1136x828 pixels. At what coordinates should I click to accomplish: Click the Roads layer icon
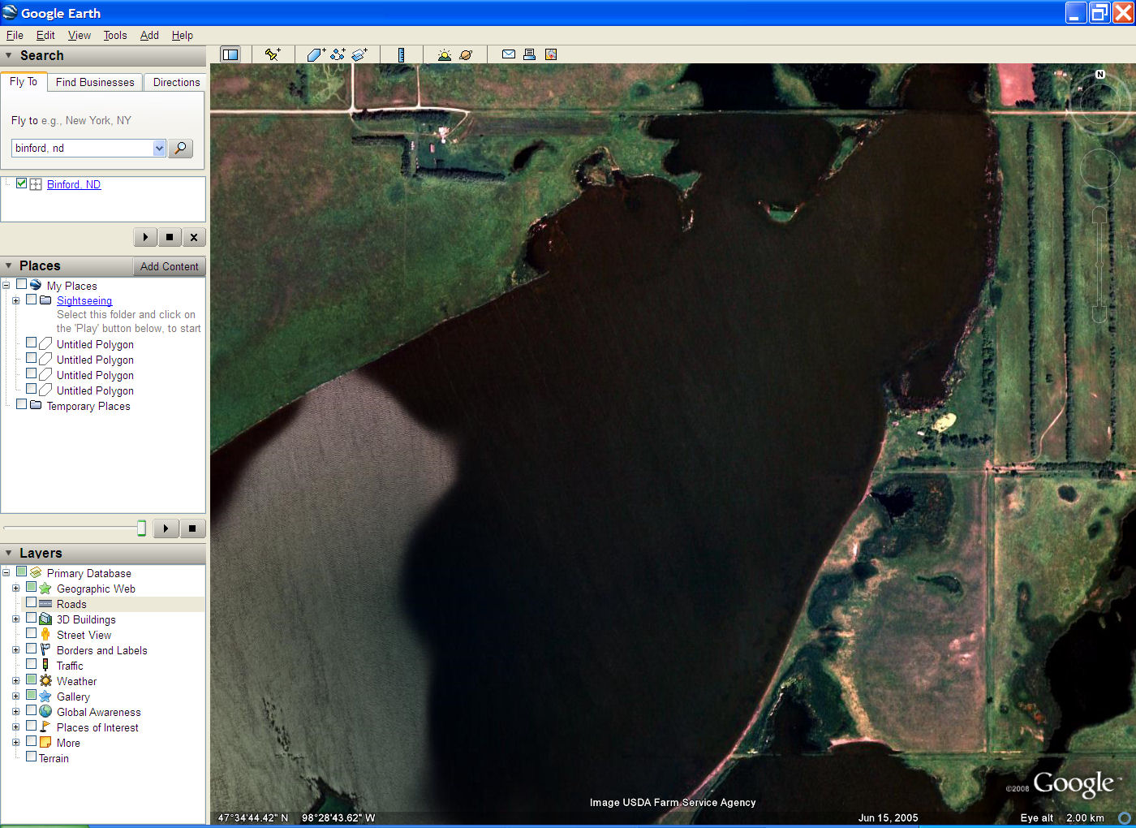pos(45,604)
